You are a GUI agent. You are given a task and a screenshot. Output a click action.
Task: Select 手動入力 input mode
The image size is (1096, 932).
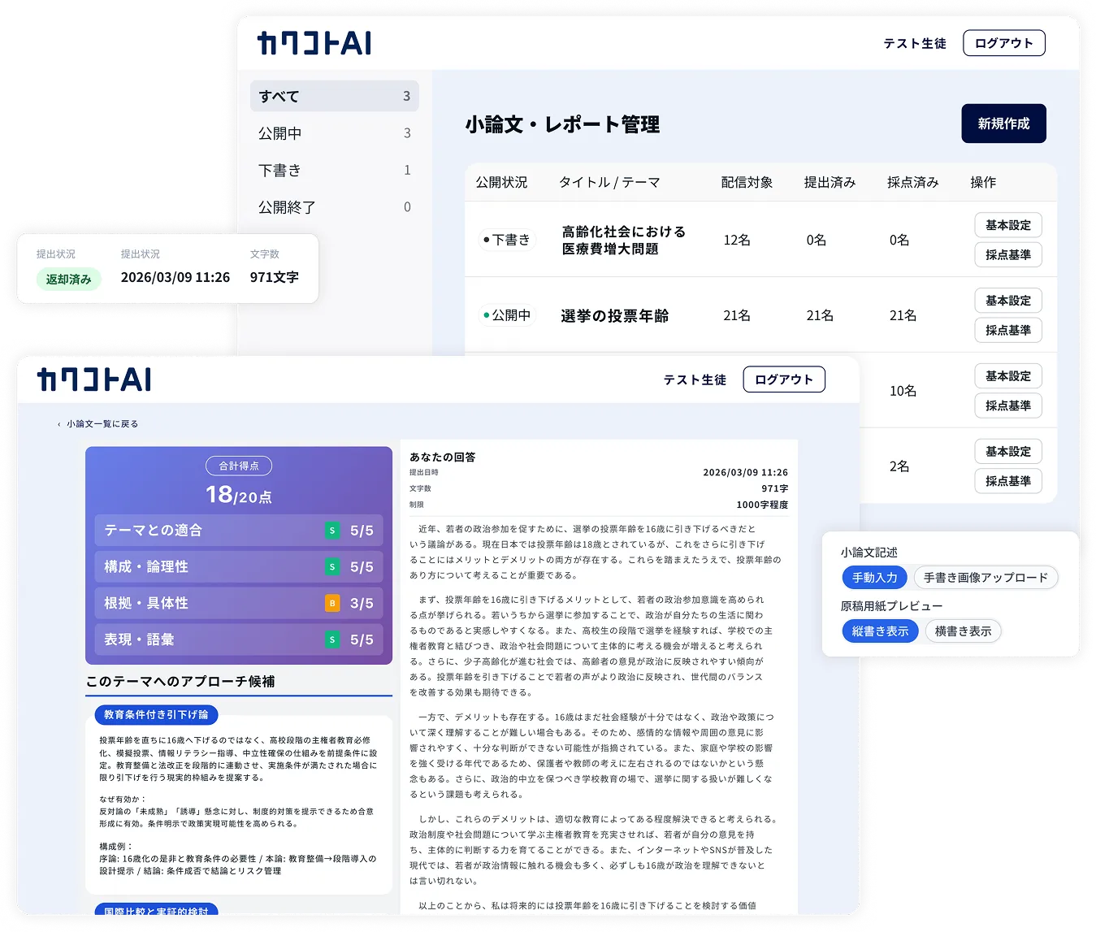pos(874,578)
